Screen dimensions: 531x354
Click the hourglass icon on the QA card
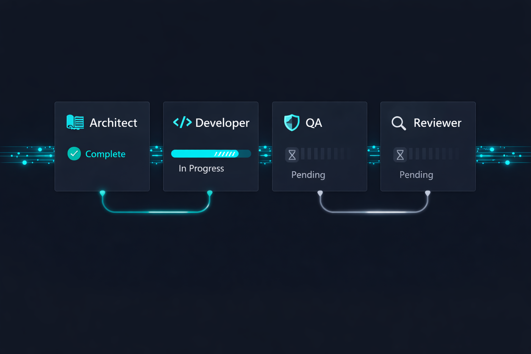(292, 155)
